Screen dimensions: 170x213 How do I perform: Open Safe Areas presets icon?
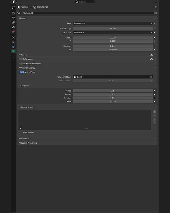pos(151,59)
